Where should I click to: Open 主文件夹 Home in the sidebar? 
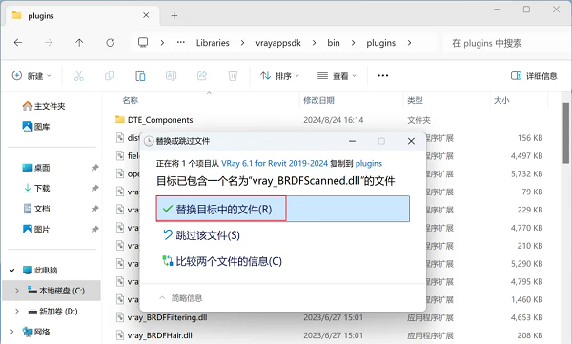click(x=44, y=106)
